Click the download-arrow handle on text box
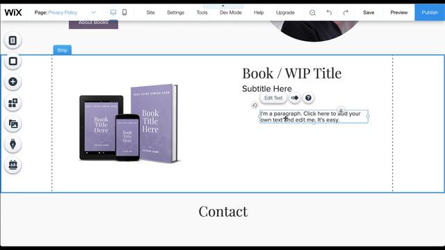Image resolution: width=445 pixels, height=250 pixels. tap(341, 110)
